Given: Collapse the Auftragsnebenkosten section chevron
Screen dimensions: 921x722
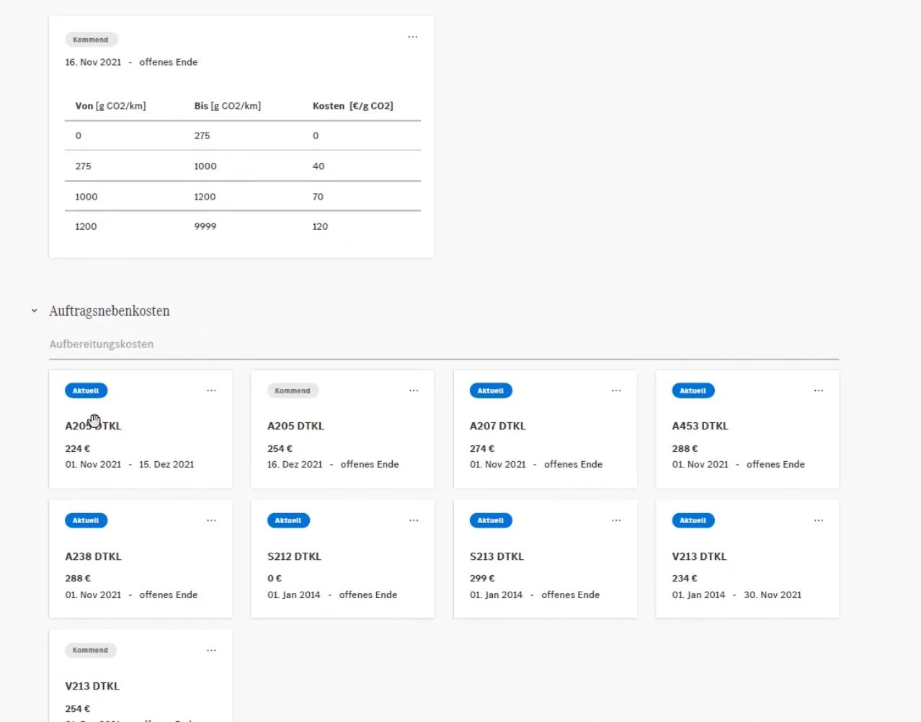Looking at the screenshot, I should pos(34,311).
